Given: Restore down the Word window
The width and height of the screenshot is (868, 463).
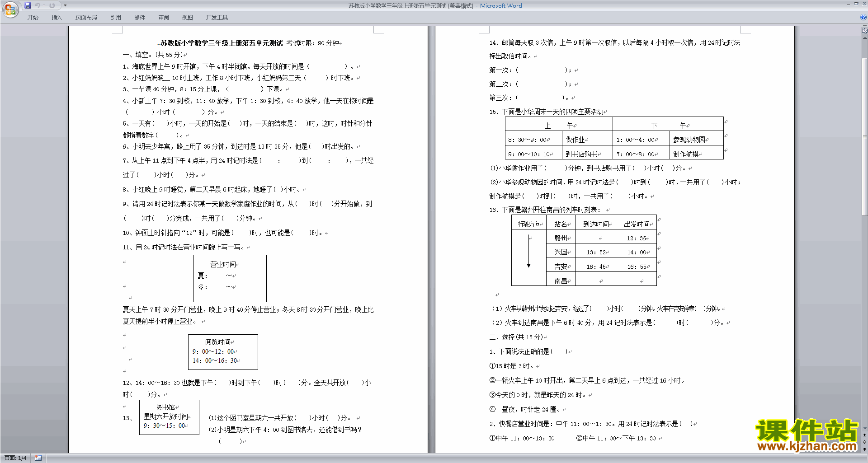Looking at the screenshot, I should point(856,4).
